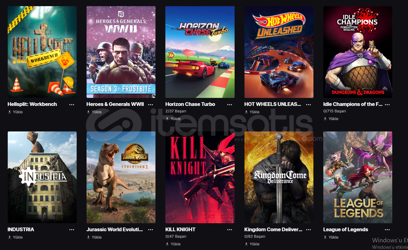Open the three-dot menu for KILL KNIGHT
Viewport: 408px width, 250px height.
coord(230,230)
